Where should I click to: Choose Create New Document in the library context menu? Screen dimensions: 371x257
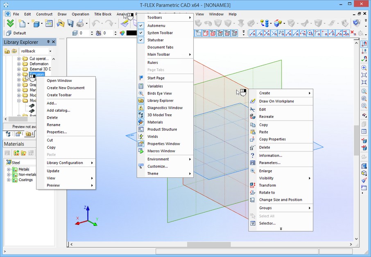tap(66, 88)
